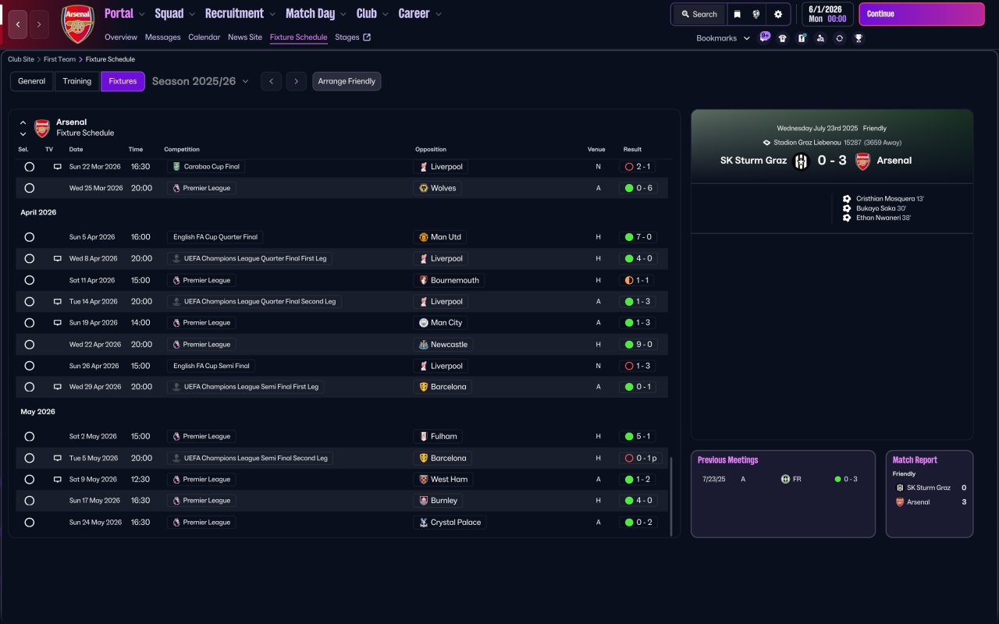This screenshot has height=624, width=999.
Task: Click the Continue button
Action: click(922, 14)
